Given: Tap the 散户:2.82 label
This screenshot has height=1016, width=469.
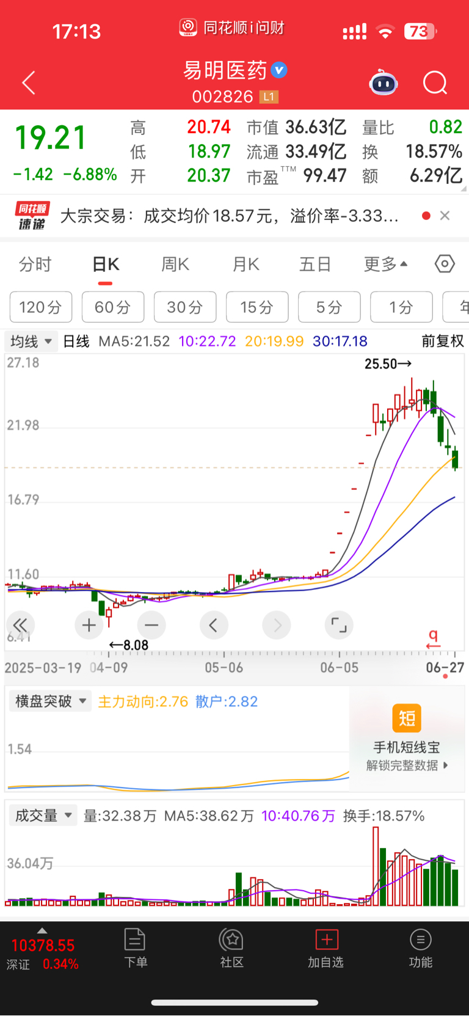Looking at the screenshot, I should tap(227, 701).
